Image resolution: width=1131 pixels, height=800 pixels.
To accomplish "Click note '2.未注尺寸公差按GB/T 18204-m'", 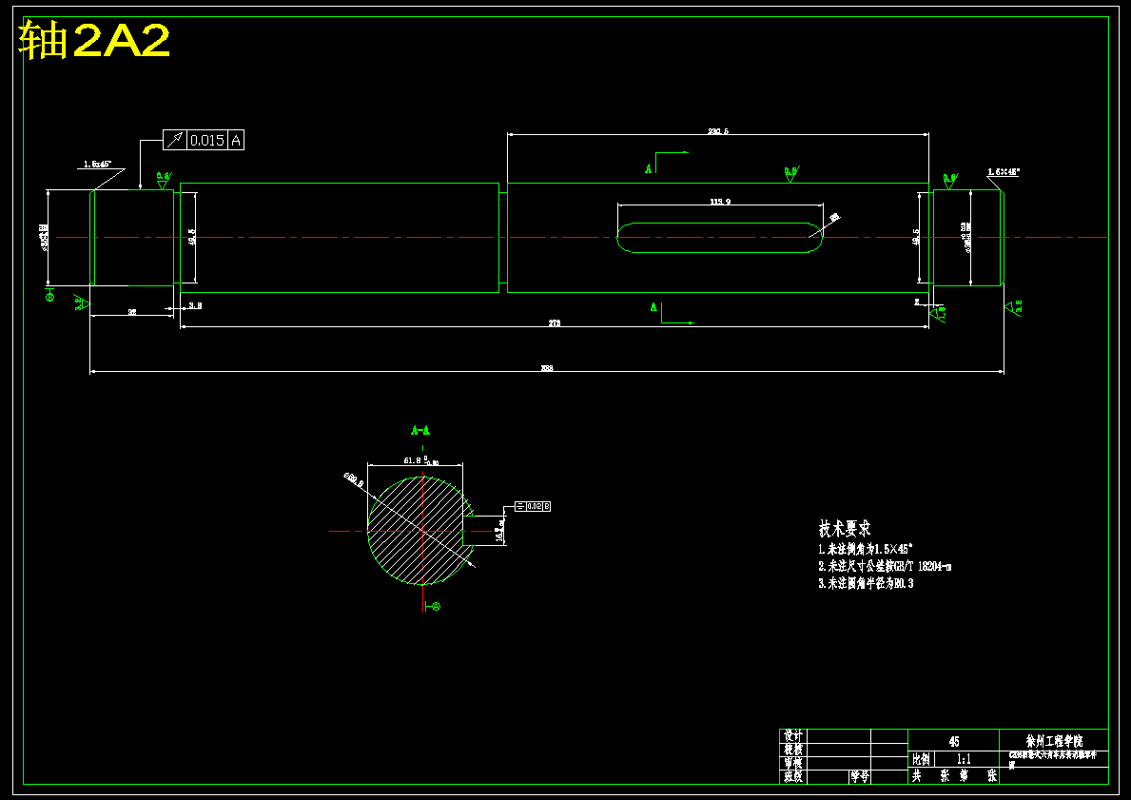I will tap(885, 566).
